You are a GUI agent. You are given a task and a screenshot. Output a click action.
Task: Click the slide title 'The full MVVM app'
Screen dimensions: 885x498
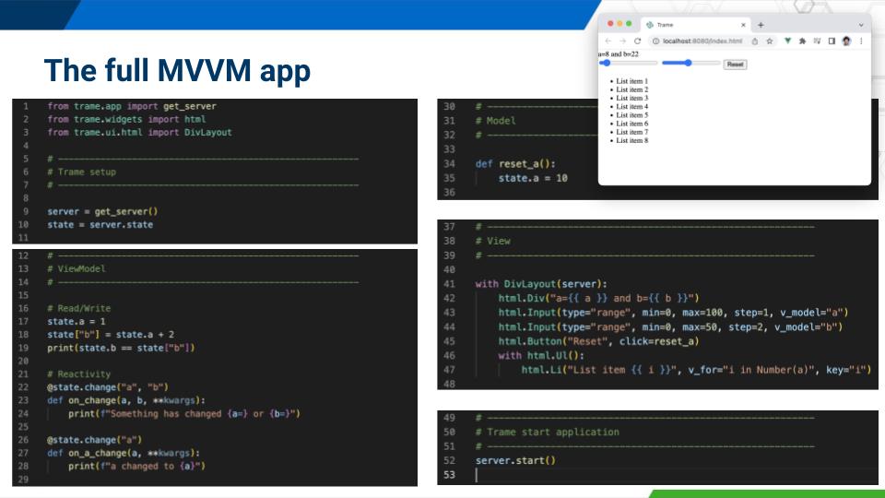pos(177,71)
